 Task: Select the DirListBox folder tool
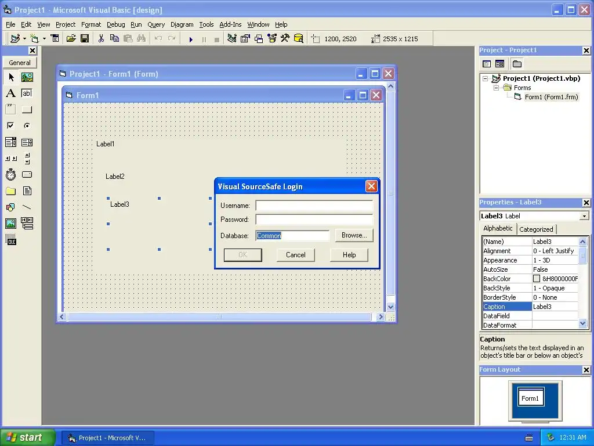point(11,190)
